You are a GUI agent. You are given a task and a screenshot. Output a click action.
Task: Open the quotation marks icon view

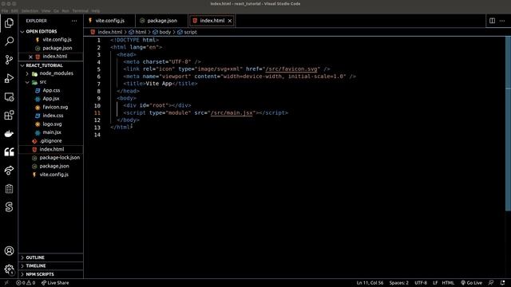9,151
